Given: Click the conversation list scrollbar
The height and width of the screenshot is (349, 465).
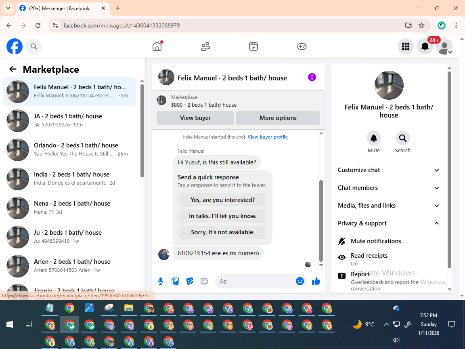Looking at the screenshot, I should (x=142, y=130).
